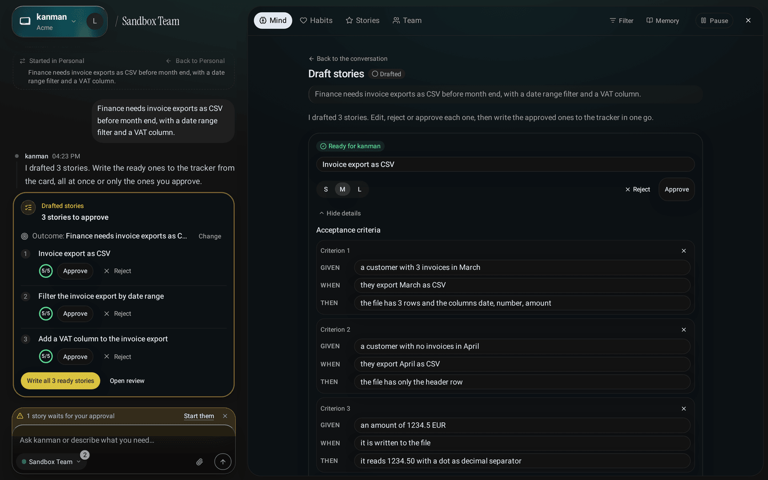Edit Criterion 3 GIVEN amount field

(x=522, y=425)
